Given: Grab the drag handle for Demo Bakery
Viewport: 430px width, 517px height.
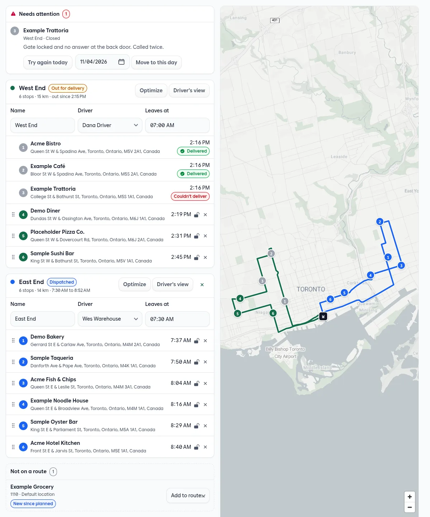Looking at the screenshot, I should tap(13, 340).
